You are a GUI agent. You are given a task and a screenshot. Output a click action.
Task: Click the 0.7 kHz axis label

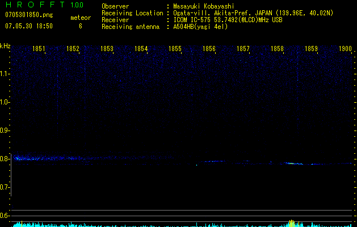coord(5,187)
